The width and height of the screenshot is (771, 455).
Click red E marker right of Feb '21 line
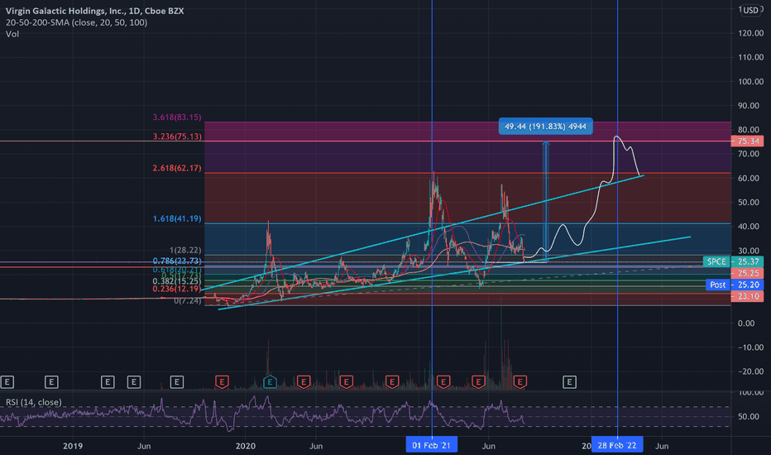tap(443, 381)
